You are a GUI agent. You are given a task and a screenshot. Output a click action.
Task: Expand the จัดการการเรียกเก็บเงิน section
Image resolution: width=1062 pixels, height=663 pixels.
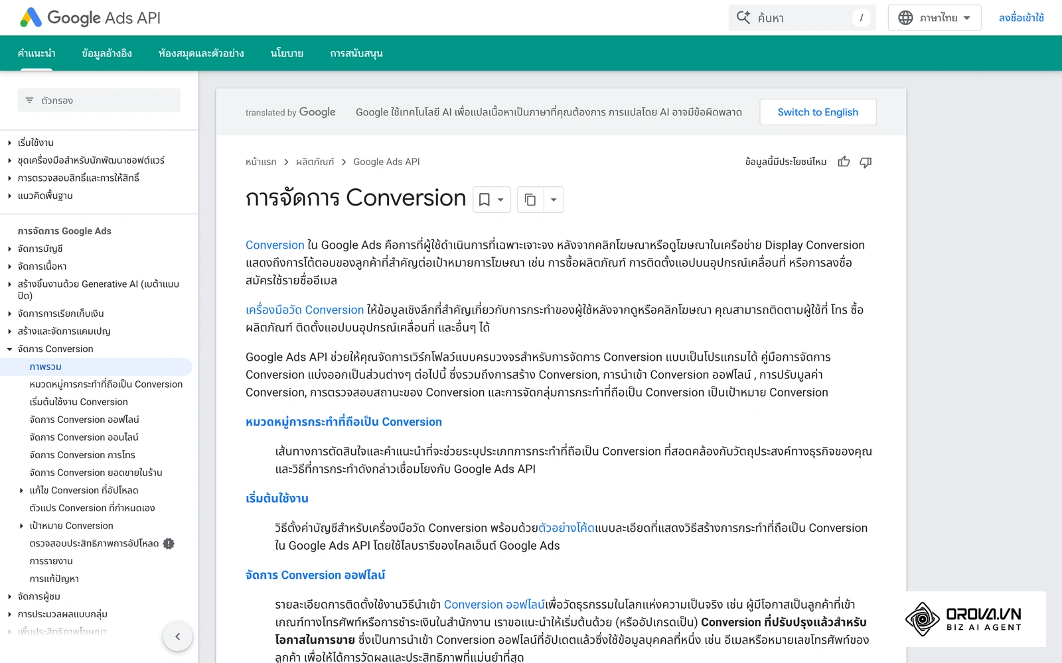coord(9,314)
